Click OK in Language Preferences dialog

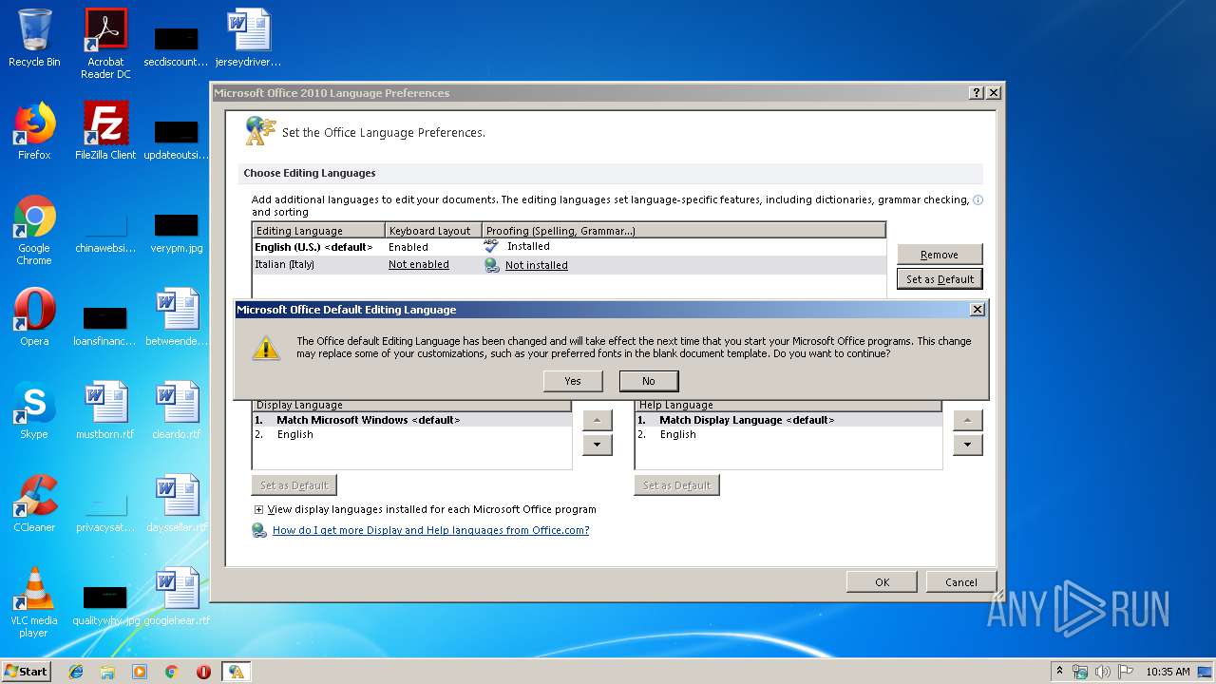[x=882, y=582]
